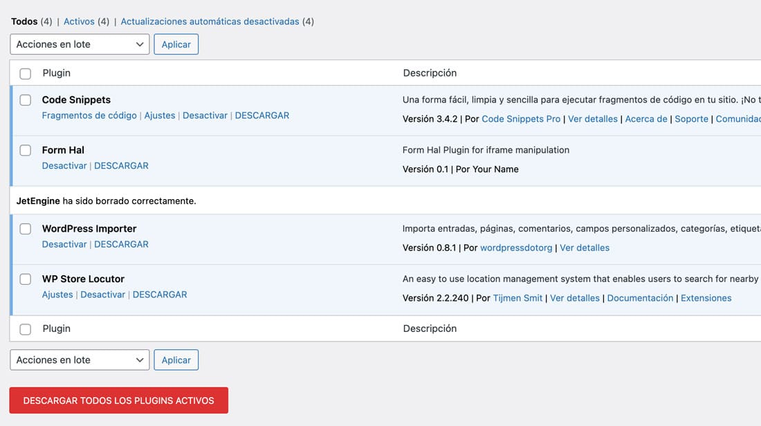Click the Form Hal plugin name
This screenshot has width=761, height=426.
pyautogui.click(x=63, y=150)
